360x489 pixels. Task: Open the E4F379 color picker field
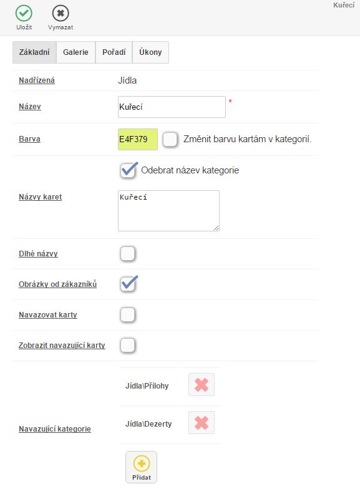pos(137,139)
